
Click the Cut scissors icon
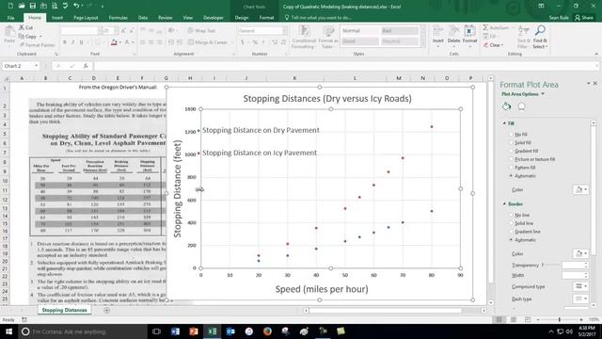click(x=22, y=27)
